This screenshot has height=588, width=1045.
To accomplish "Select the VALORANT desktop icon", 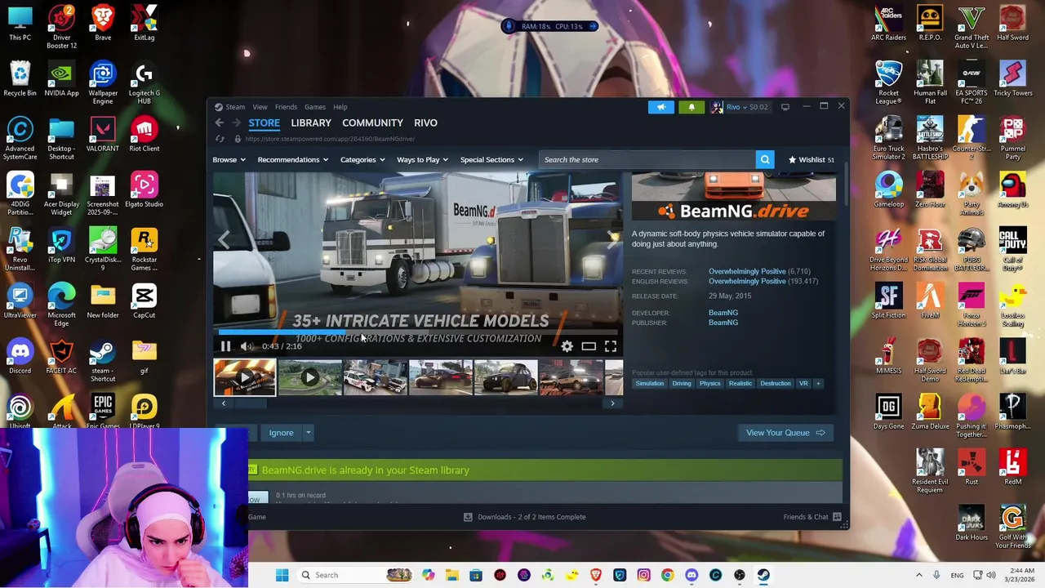I will [103, 133].
